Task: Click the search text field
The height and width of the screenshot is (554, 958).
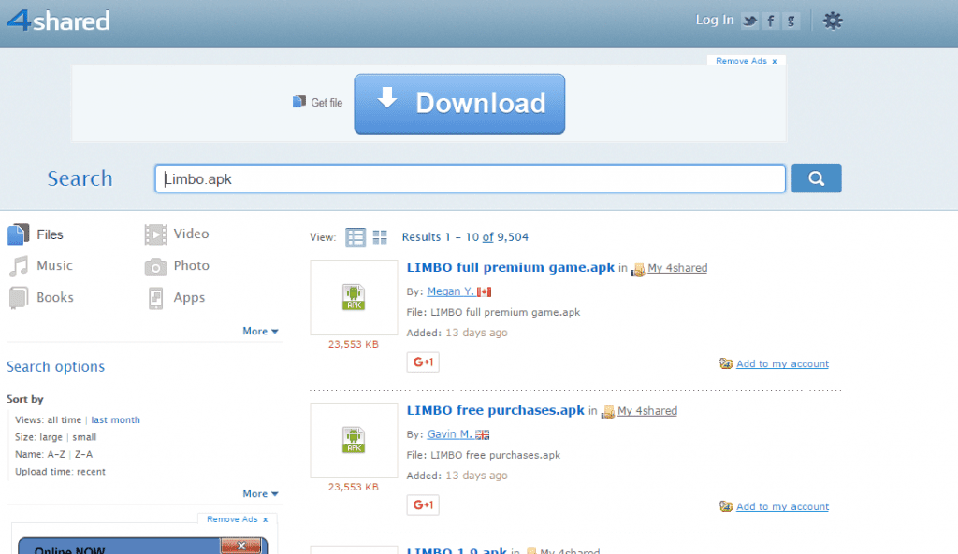Action: pyautogui.click(x=470, y=178)
